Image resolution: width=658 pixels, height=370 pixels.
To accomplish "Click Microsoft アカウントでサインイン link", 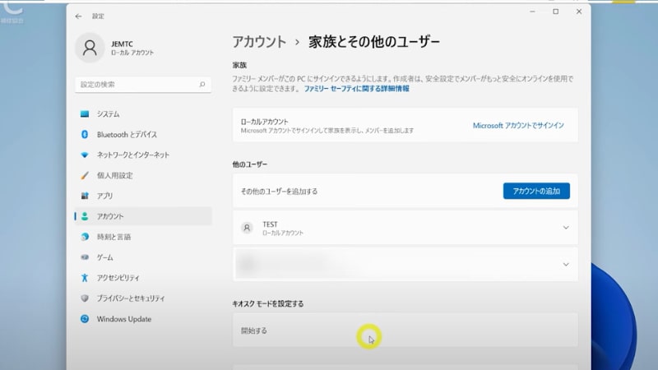I will [x=518, y=126].
